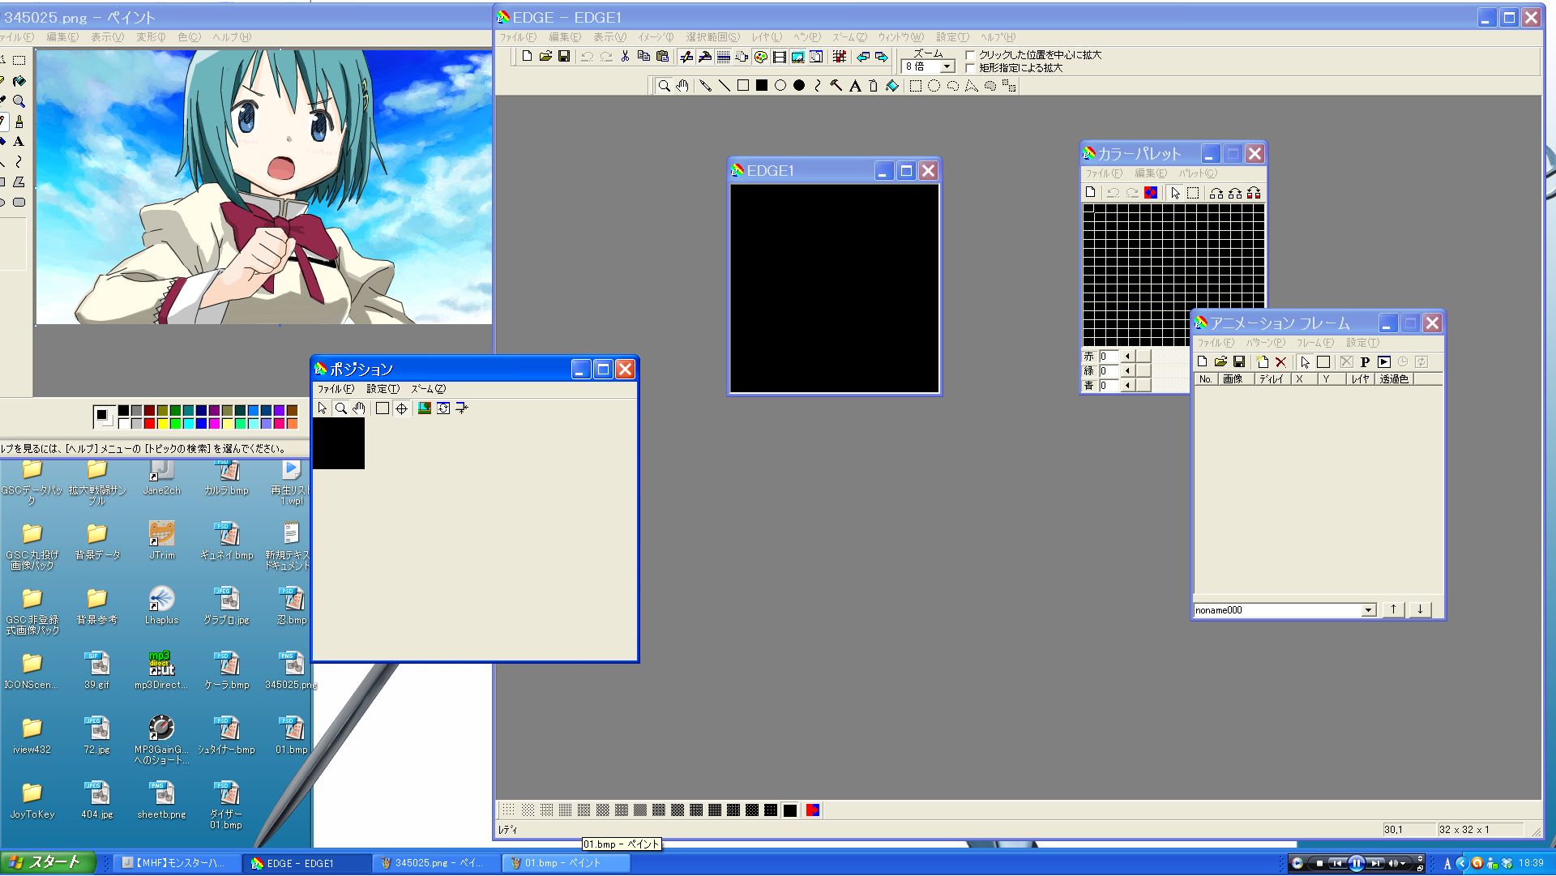The width and height of the screenshot is (1556, 876).
Task: Click the Save floppy icon in EDGE toolbar
Action: pos(564,56)
